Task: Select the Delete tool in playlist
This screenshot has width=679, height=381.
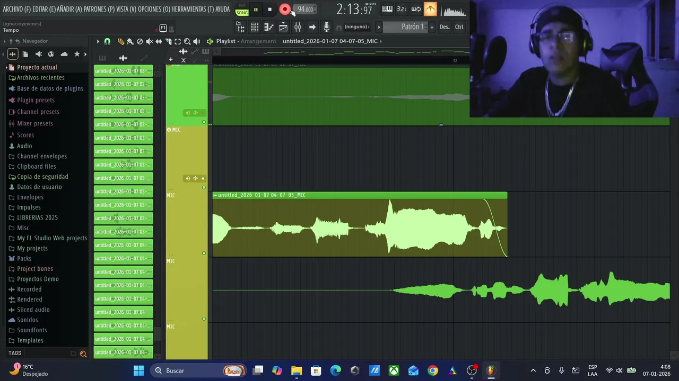Action: point(140,41)
